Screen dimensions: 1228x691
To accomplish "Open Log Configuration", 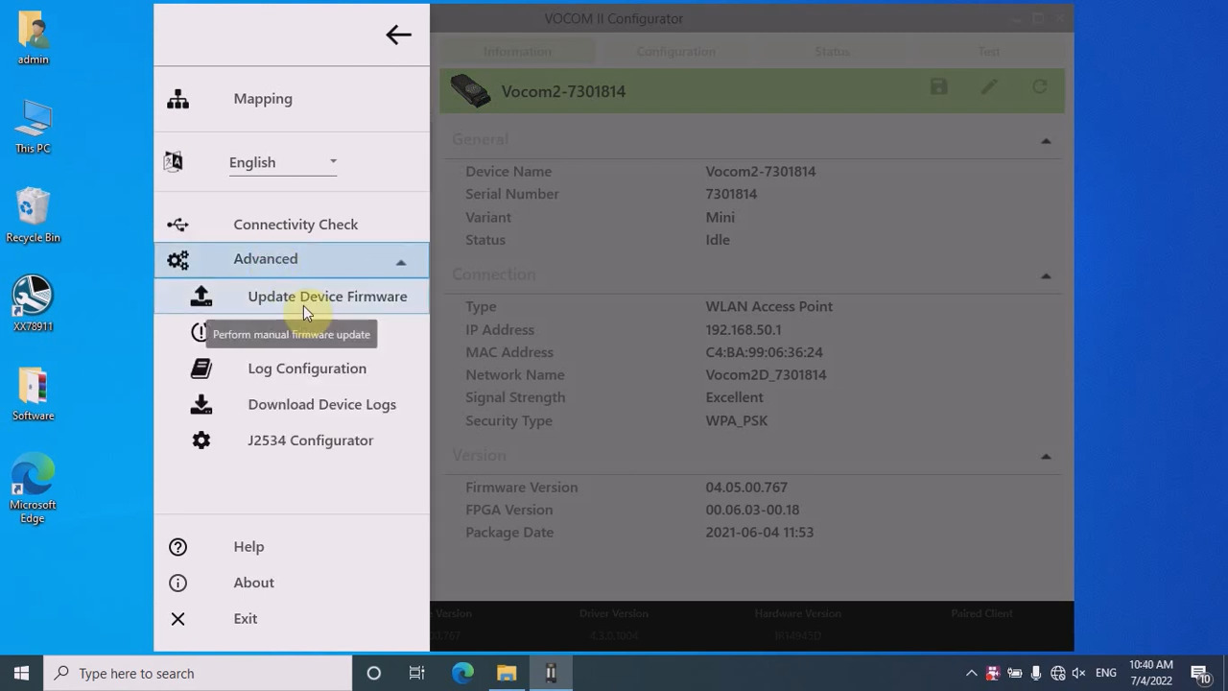I will pos(307,369).
